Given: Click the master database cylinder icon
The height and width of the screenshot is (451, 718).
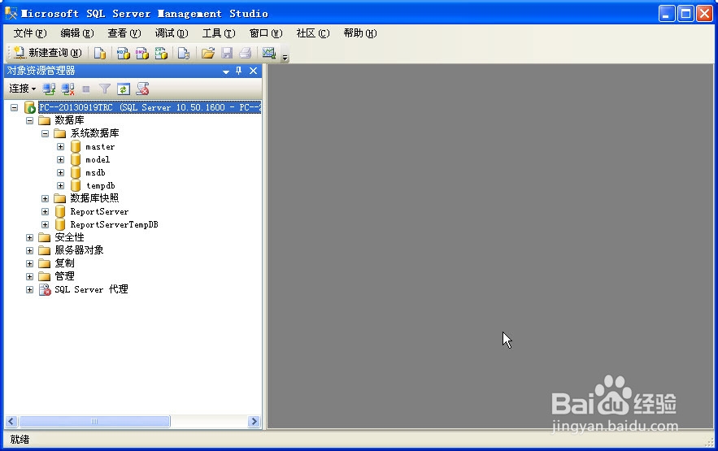Looking at the screenshot, I should point(76,147).
